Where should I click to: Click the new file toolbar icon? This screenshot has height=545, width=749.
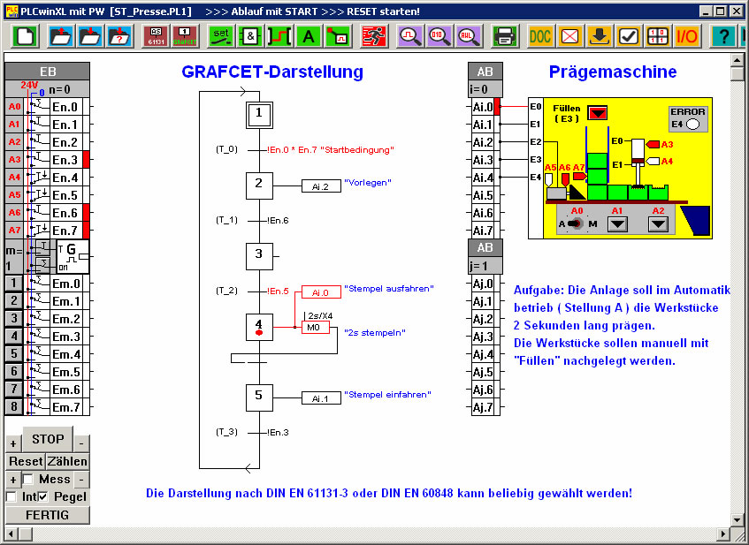point(26,37)
